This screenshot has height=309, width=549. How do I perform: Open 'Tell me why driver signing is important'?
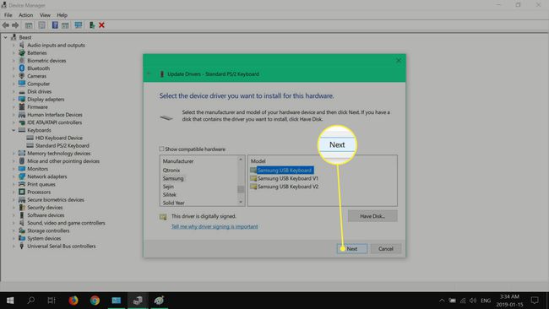pyautogui.click(x=215, y=226)
